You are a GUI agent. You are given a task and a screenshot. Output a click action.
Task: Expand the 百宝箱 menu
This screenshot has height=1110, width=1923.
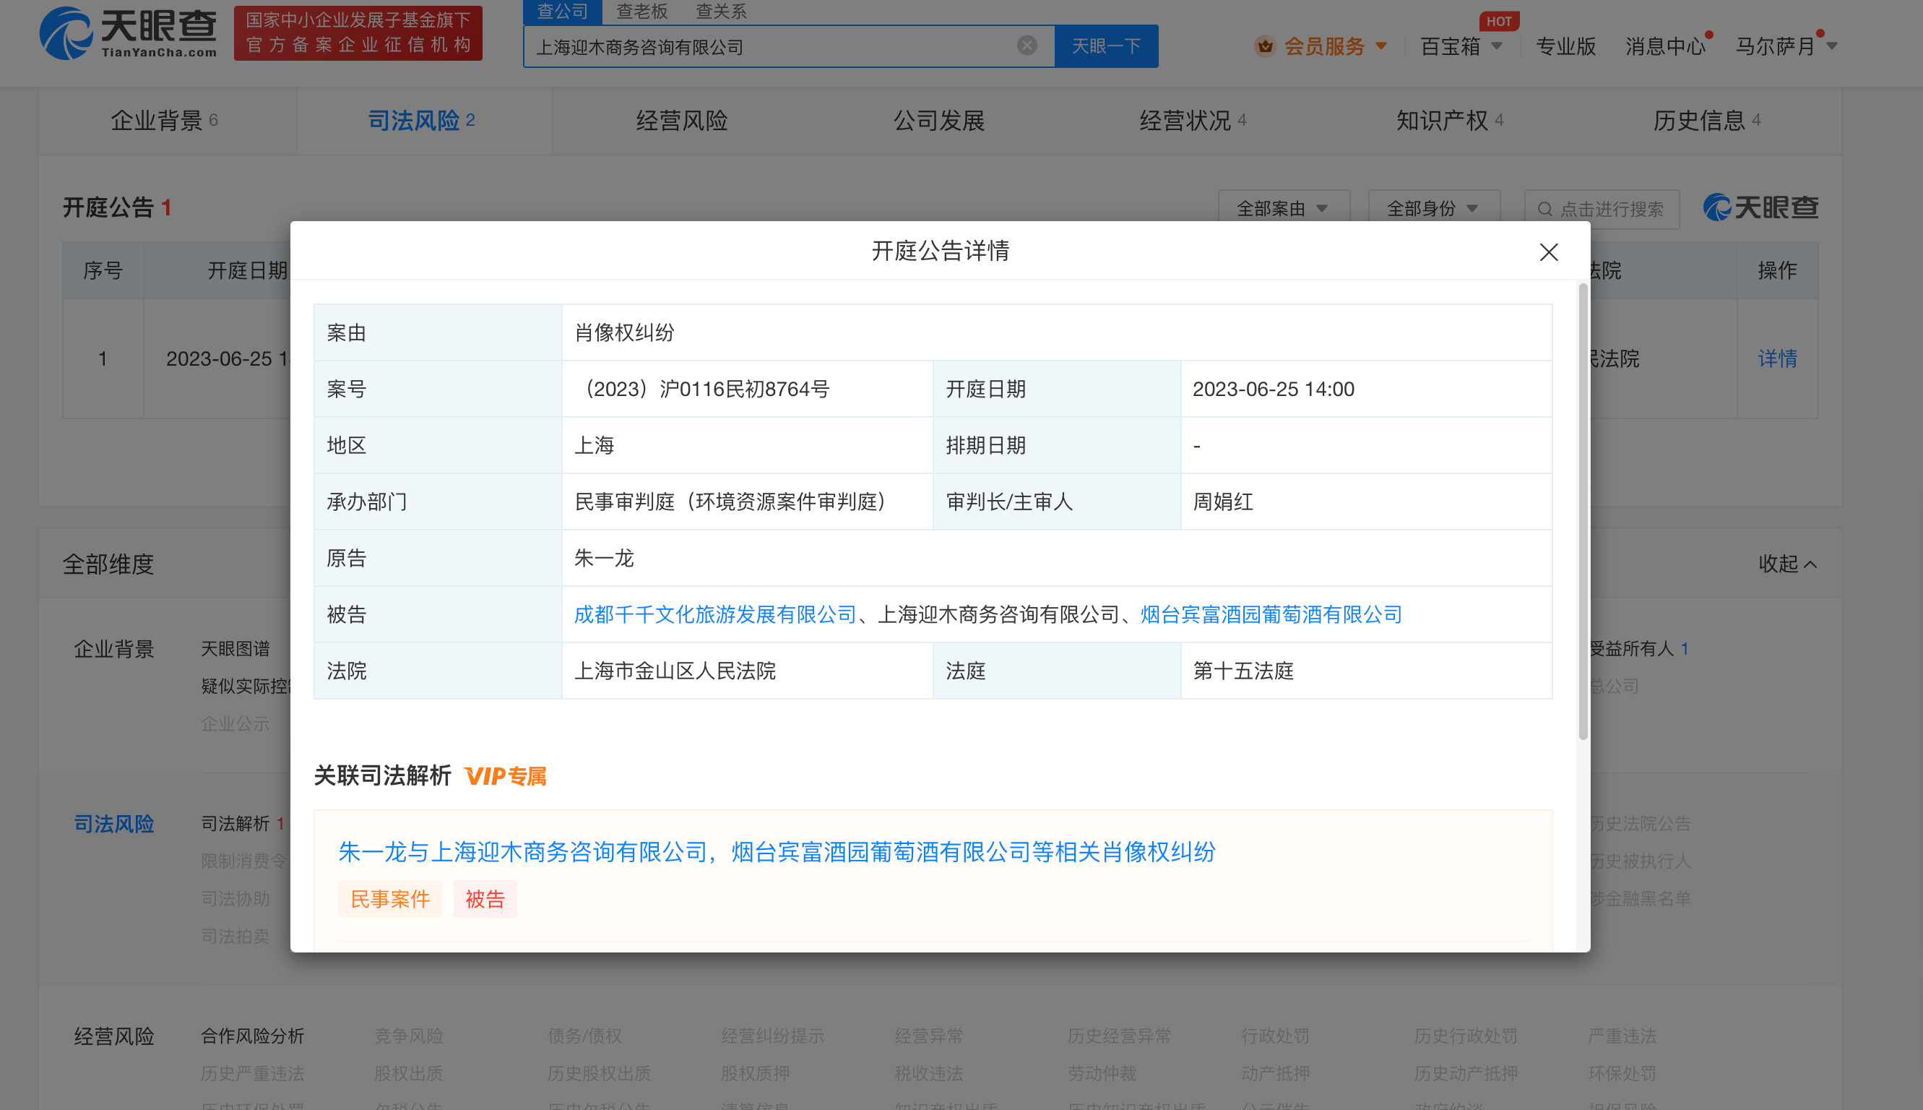1461,46
